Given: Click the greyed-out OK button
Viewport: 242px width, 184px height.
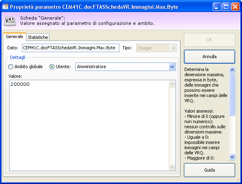Looking at the screenshot, I should [x=209, y=40].
